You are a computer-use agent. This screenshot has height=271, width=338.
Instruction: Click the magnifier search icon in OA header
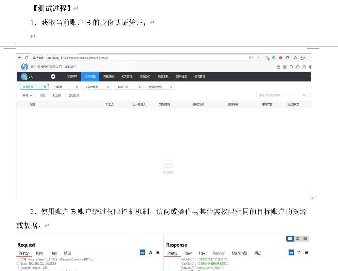pos(291,67)
